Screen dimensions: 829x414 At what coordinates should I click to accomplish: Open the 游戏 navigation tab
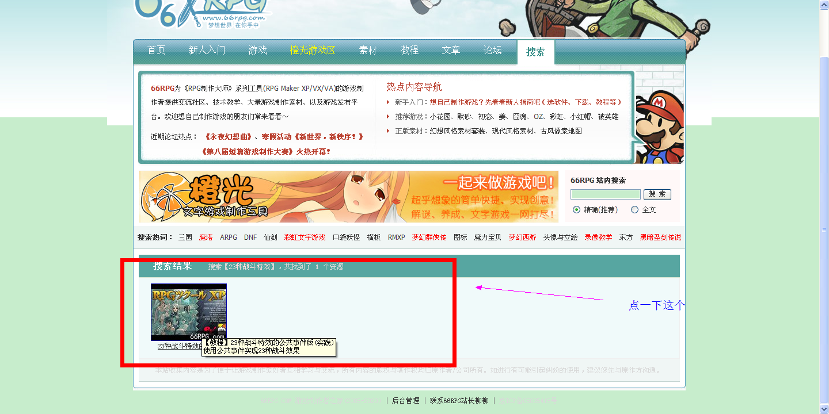[x=258, y=50]
